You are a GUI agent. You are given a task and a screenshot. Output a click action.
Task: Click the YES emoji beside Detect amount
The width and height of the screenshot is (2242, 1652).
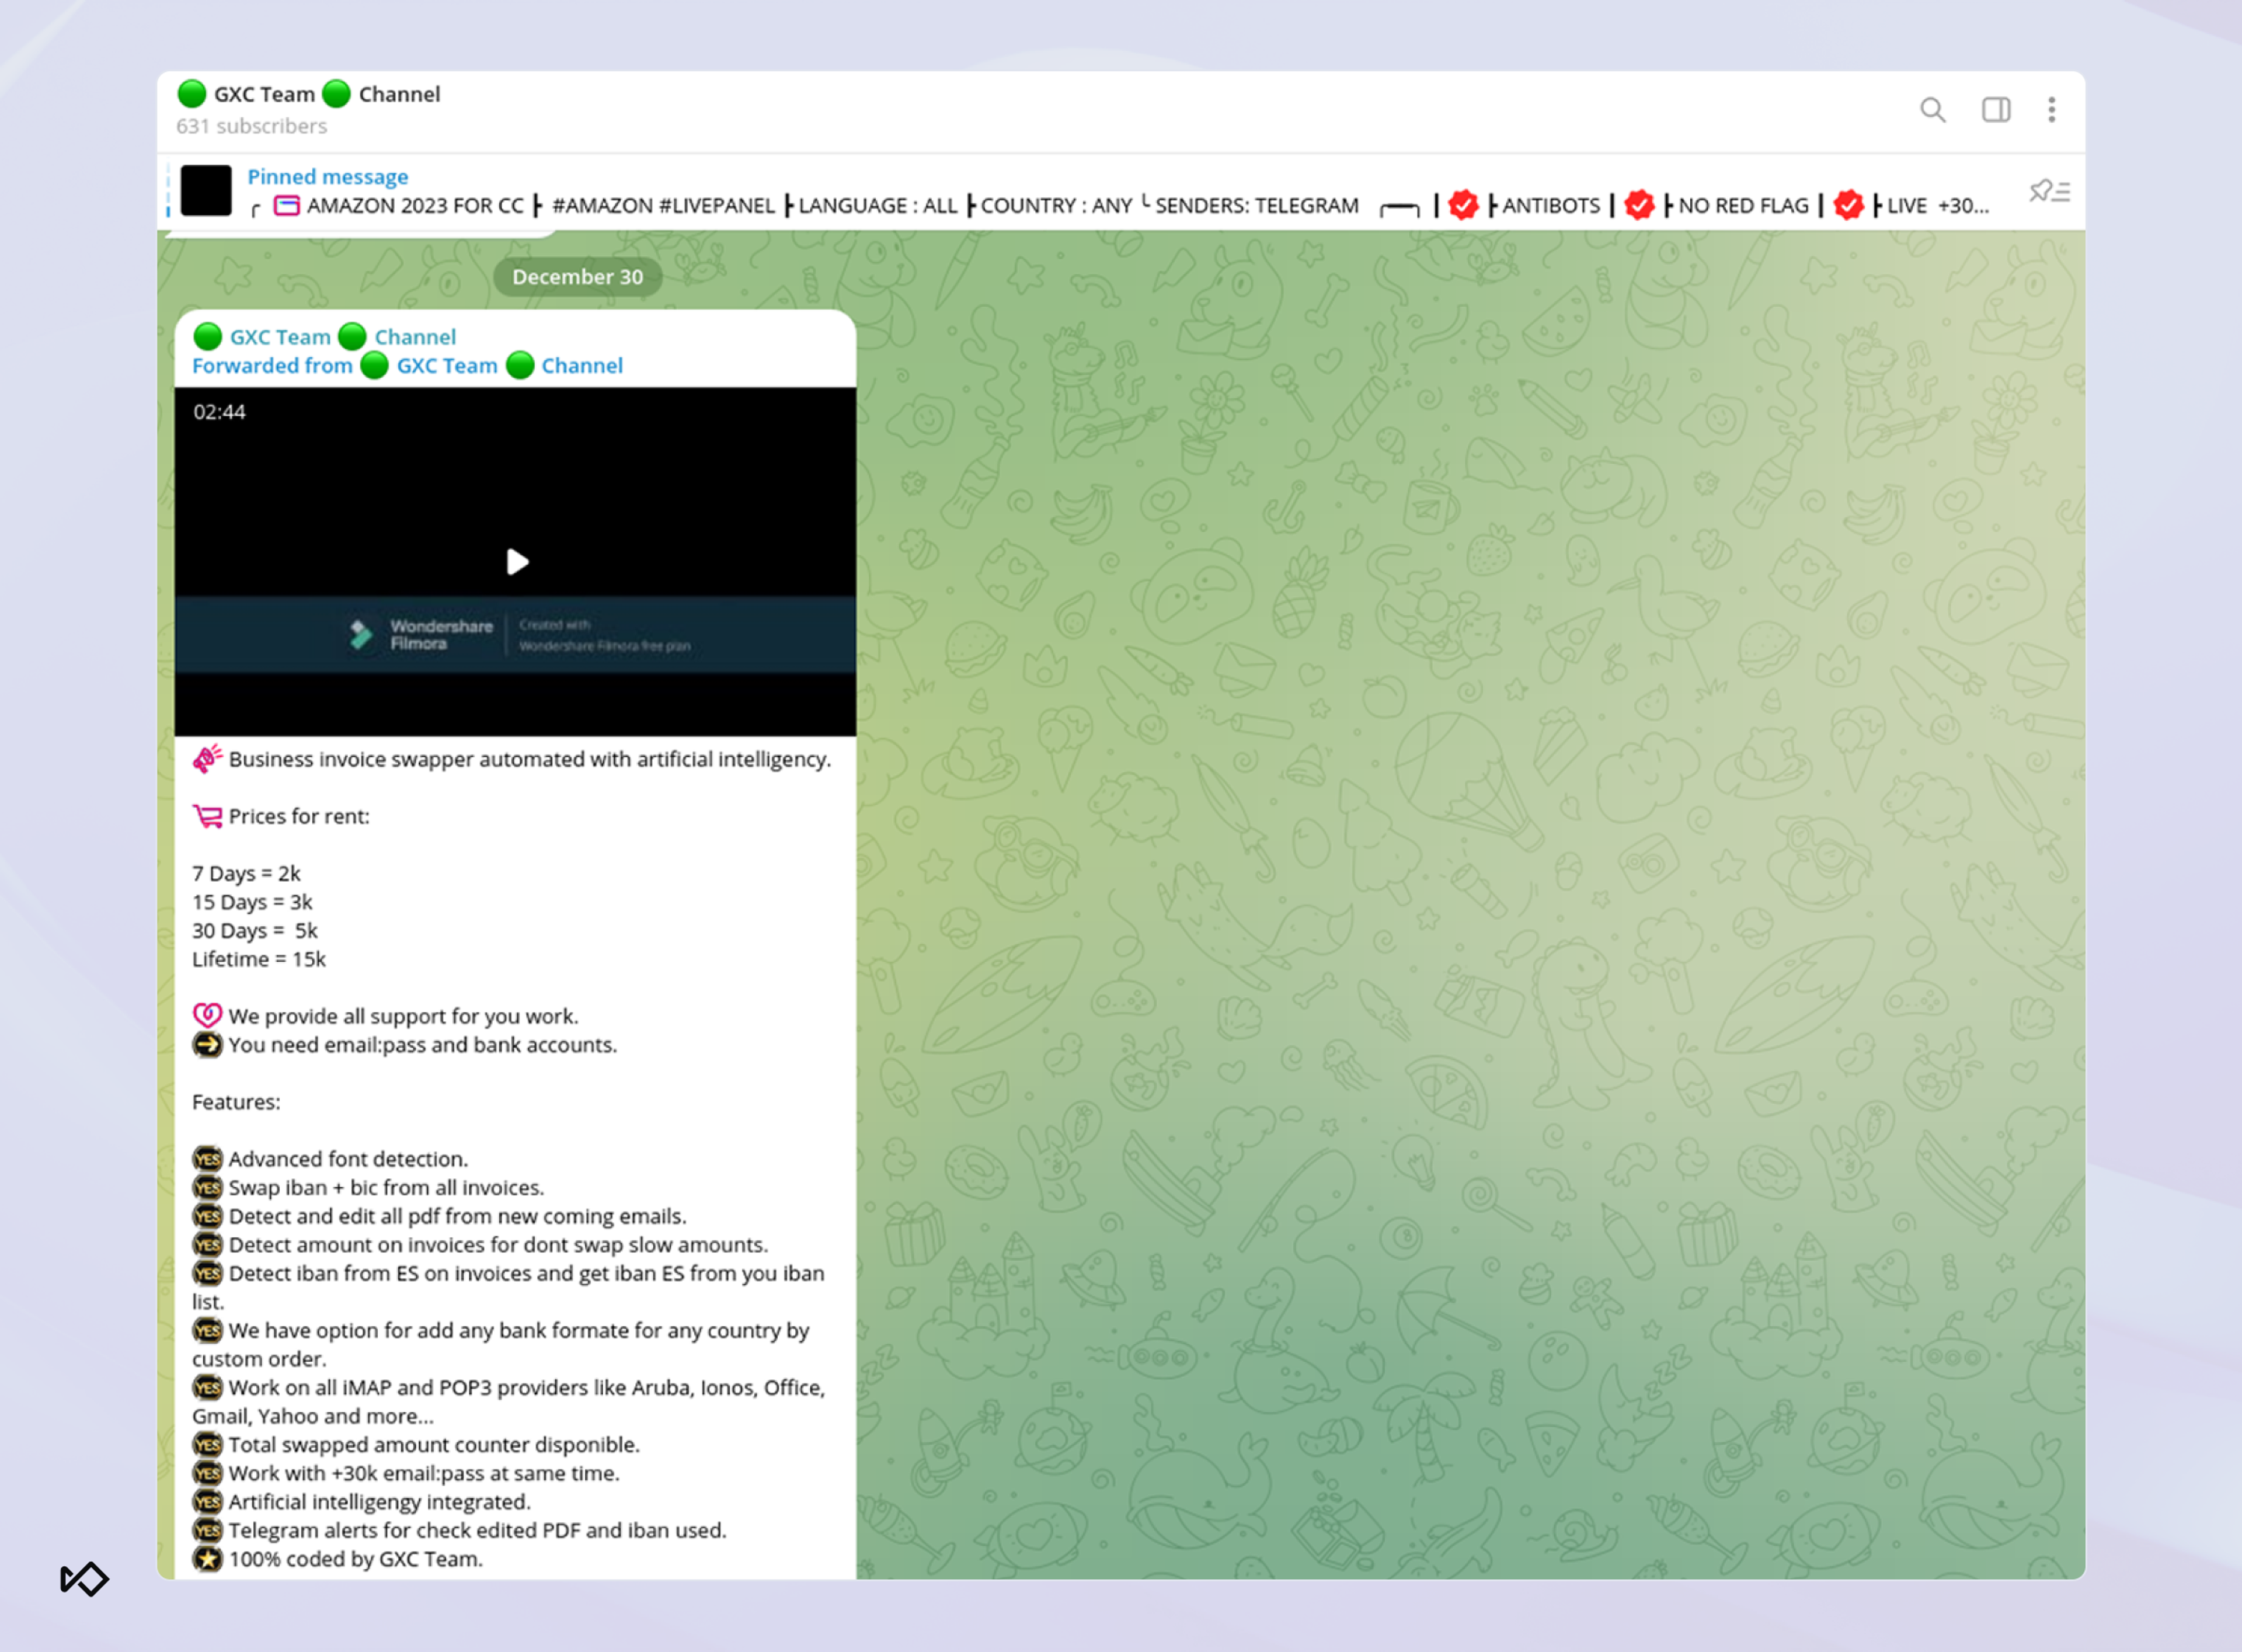click(x=207, y=1245)
